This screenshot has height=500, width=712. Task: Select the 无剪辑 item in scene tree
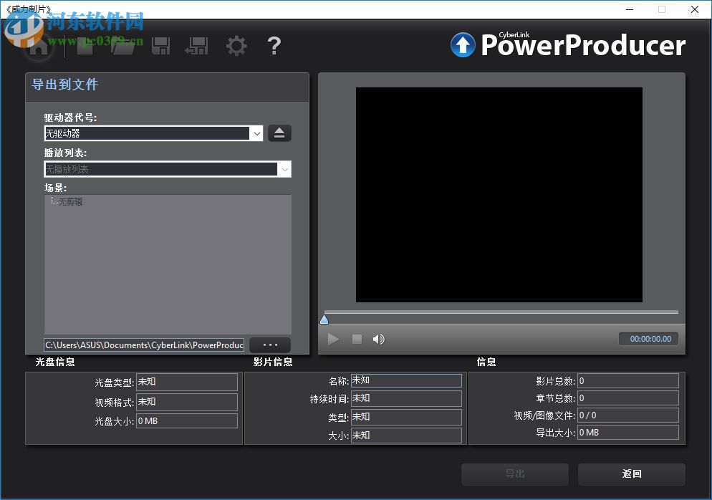70,202
